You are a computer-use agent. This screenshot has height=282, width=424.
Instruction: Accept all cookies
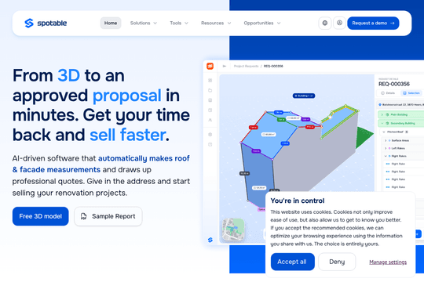293,262
